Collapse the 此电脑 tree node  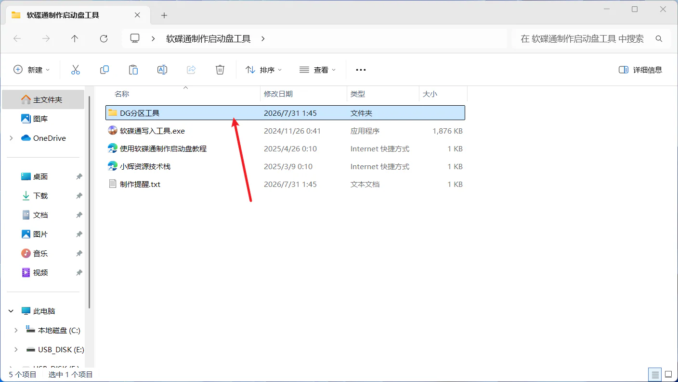tap(11, 311)
